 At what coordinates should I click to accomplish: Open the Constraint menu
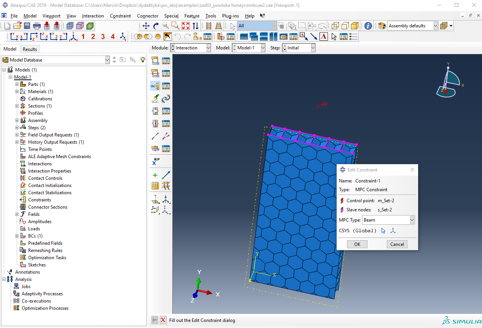(120, 16)
